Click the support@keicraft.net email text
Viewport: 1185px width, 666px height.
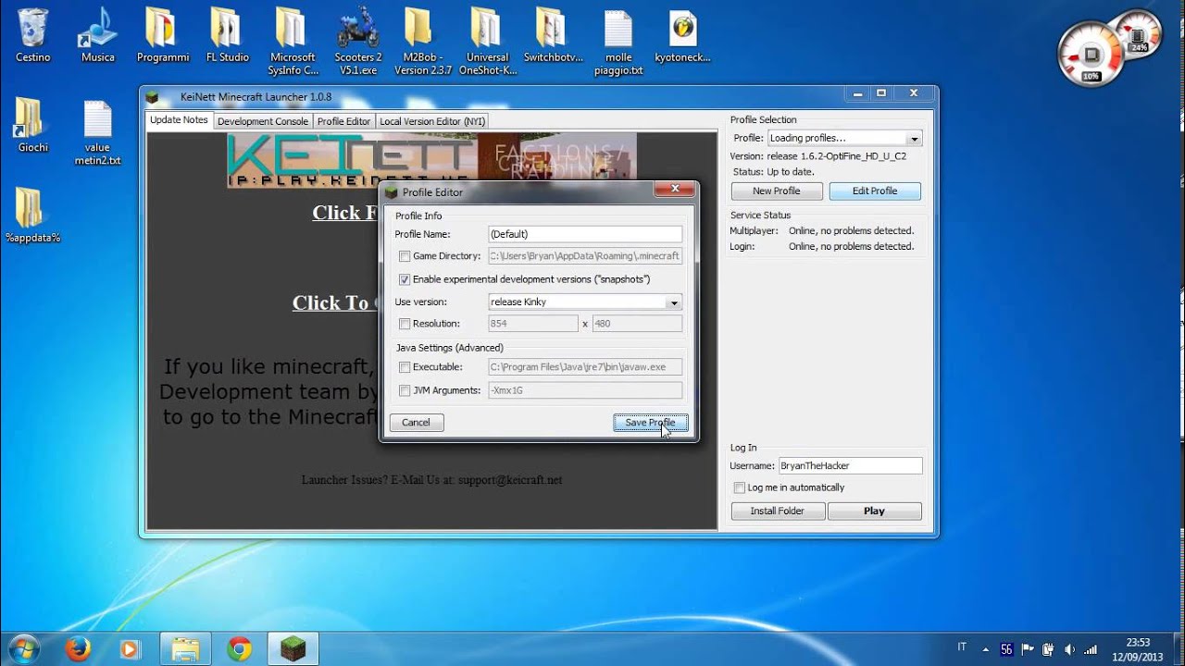(x=510, y=480)
